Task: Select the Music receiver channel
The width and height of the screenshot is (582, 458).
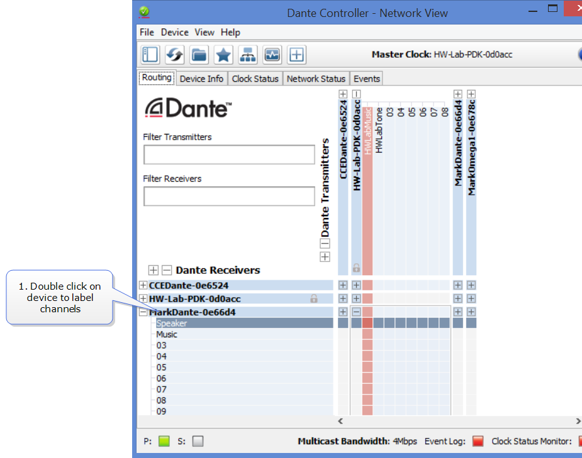Action: 167,334
